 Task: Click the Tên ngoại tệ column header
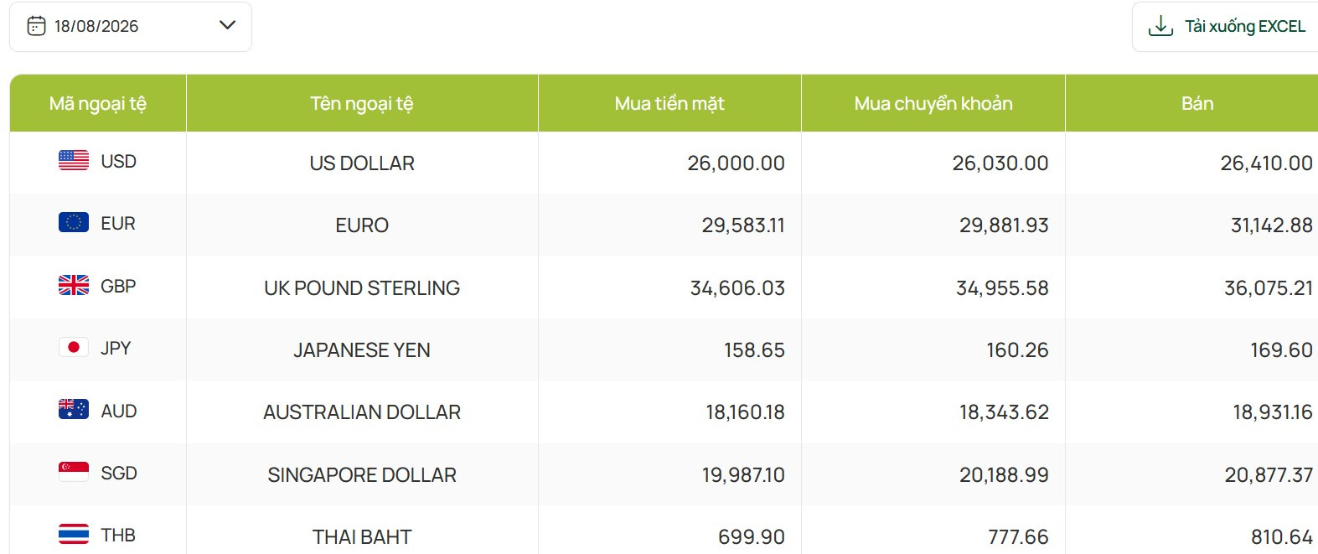(x=362, y=103)
